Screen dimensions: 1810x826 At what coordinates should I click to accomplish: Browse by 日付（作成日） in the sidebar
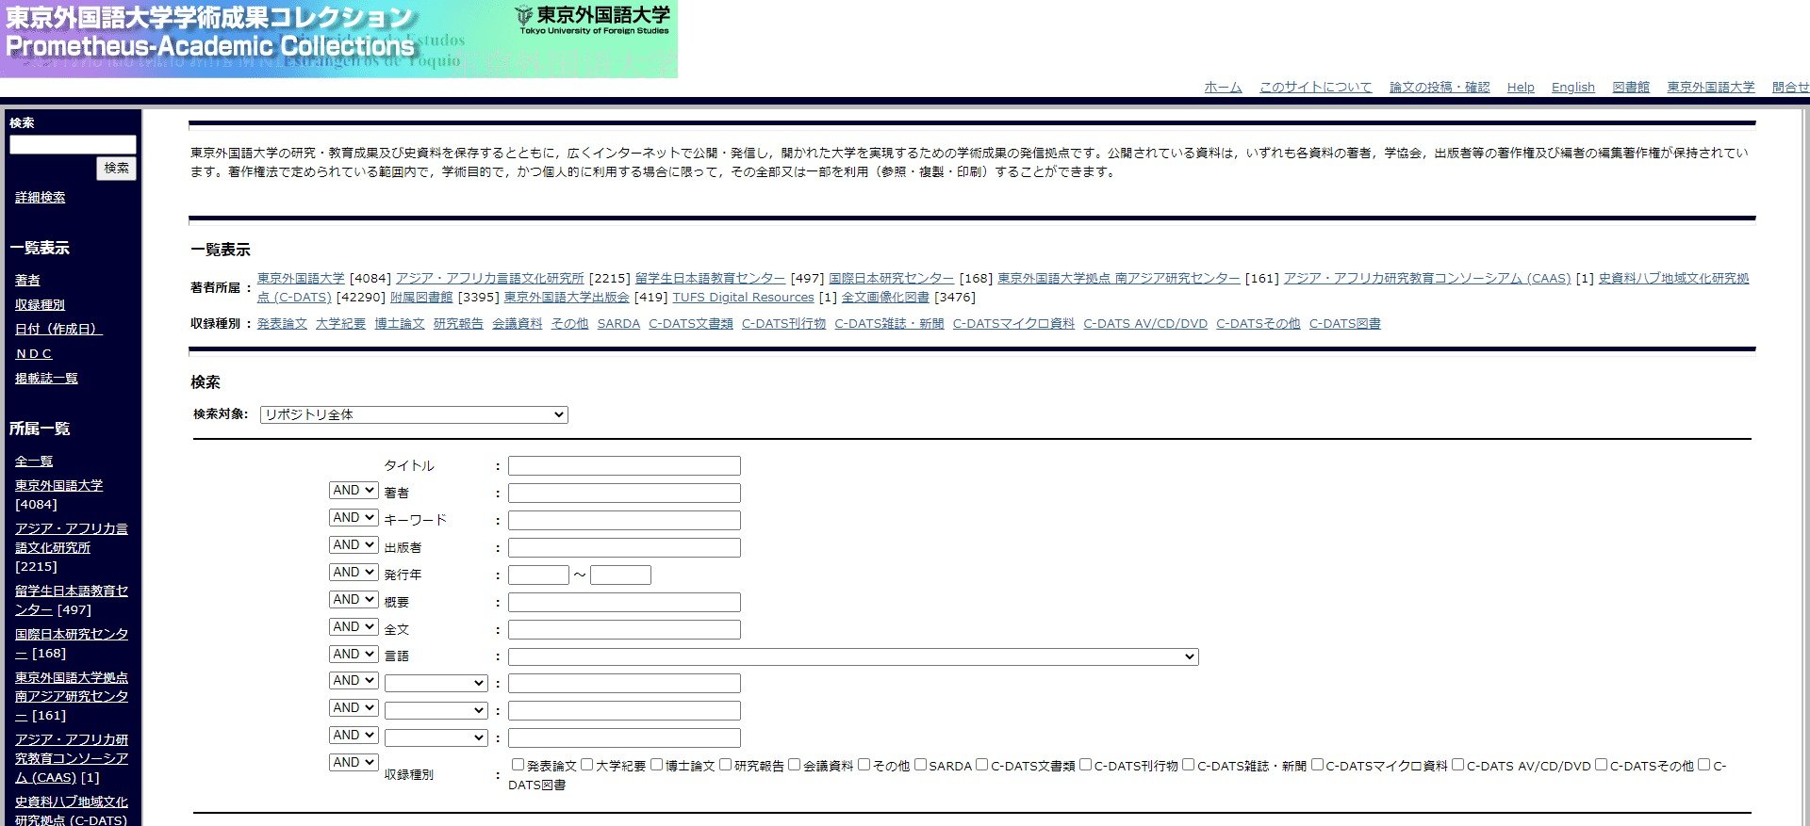point(58,330)
